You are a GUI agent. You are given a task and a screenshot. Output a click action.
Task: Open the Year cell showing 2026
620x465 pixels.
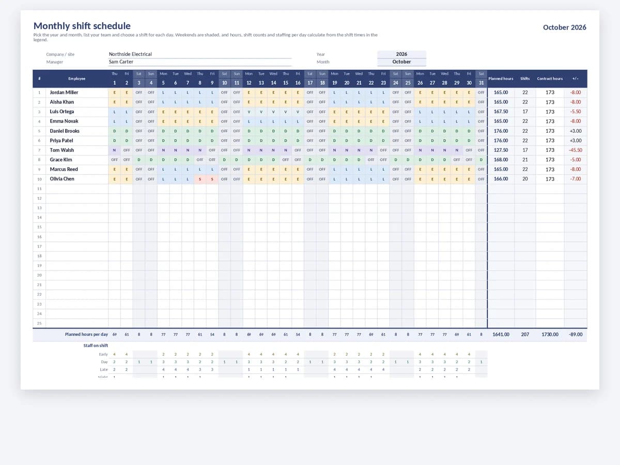tap(401, 54)
